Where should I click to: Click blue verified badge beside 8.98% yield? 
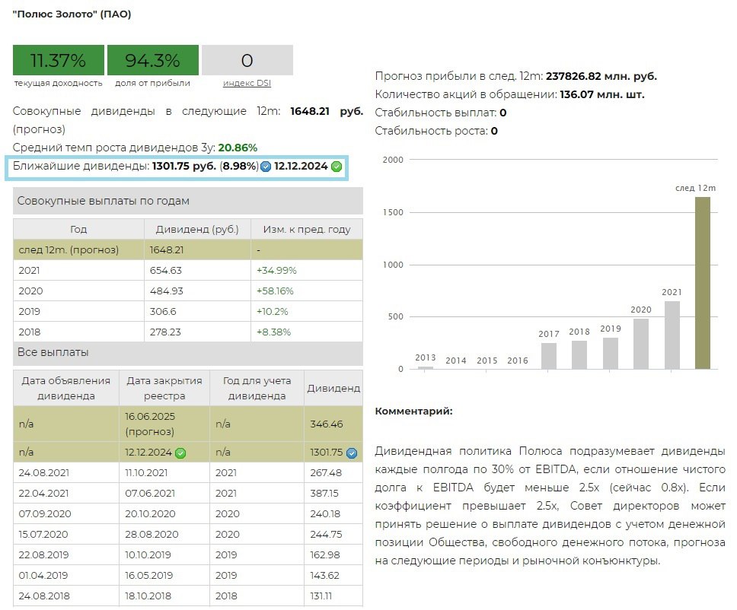click(x=266, y=167)
